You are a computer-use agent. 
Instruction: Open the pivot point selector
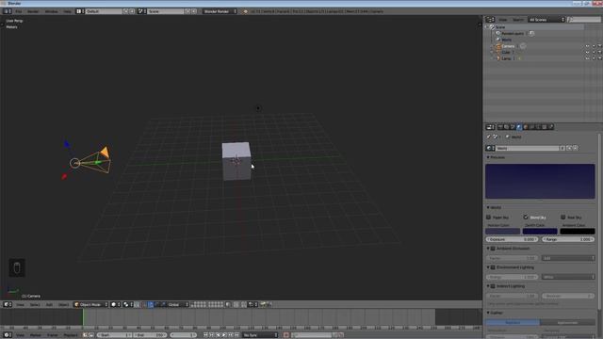[128, 305]
